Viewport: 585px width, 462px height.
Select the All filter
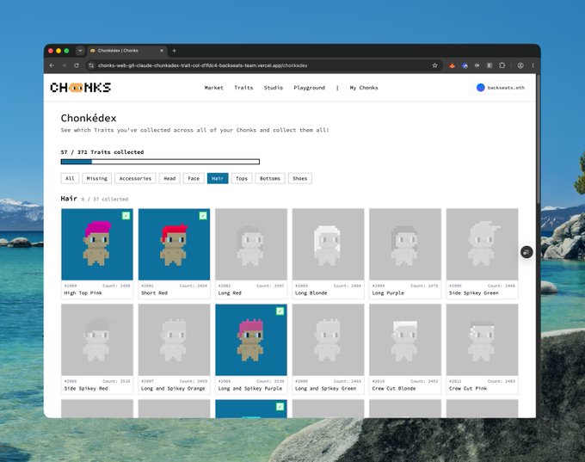coord(70,178)
